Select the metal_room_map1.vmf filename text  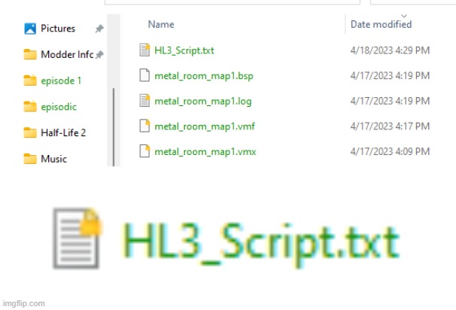205,126
